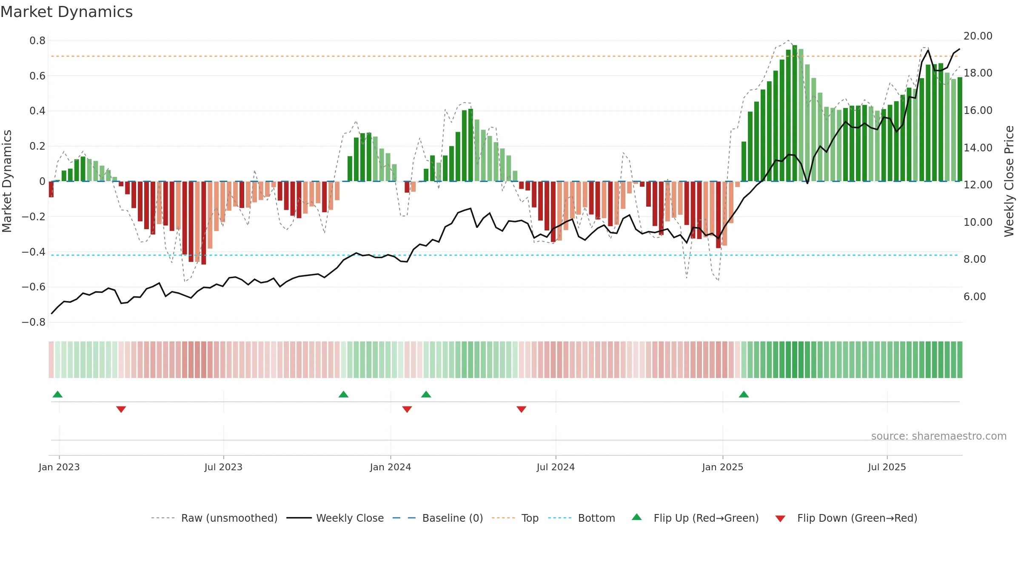Click the Jul 2024 x-axis label
This screenshot has height=574, width=1021.
pos(556,467)
